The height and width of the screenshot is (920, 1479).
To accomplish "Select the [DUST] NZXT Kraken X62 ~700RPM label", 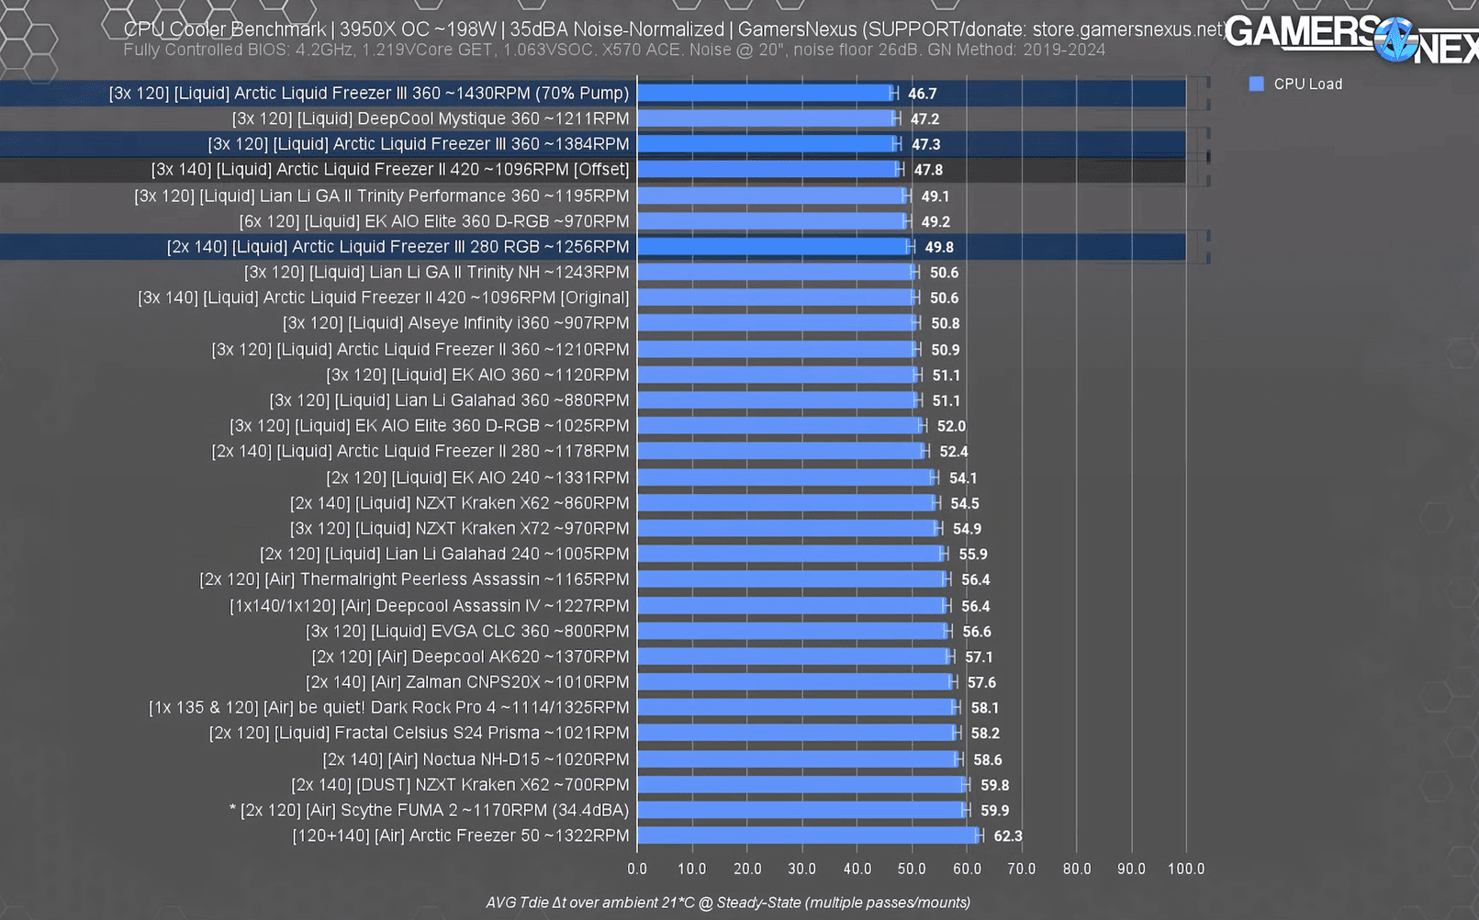I will pyautogui.click(x=460, y=785).
